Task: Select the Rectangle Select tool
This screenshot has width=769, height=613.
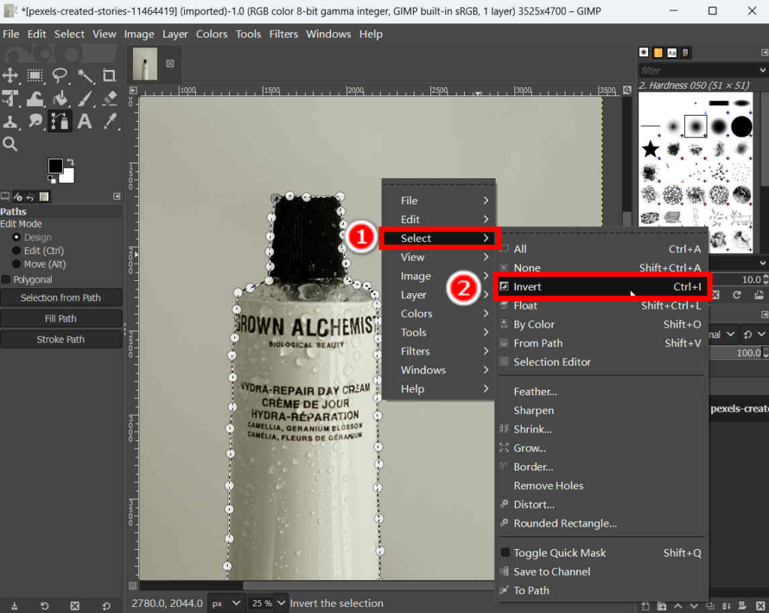Action: tap(35, 75)
